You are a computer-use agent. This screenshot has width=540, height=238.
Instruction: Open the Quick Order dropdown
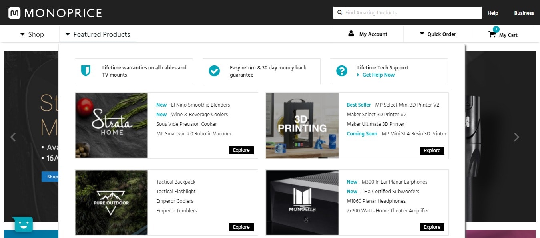click(438, 34)
